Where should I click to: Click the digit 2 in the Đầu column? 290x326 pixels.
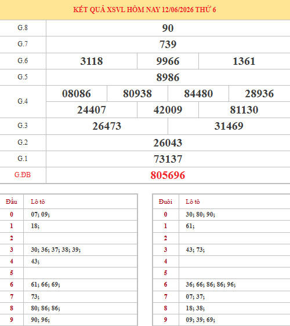pos(12,238)
